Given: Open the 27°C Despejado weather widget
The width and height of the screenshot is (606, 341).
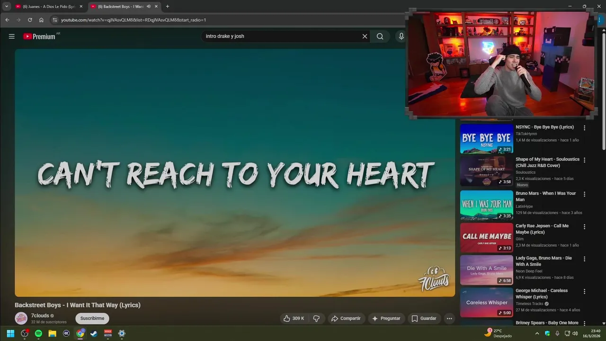Looking at the screenshot, I should coord(499,333).
